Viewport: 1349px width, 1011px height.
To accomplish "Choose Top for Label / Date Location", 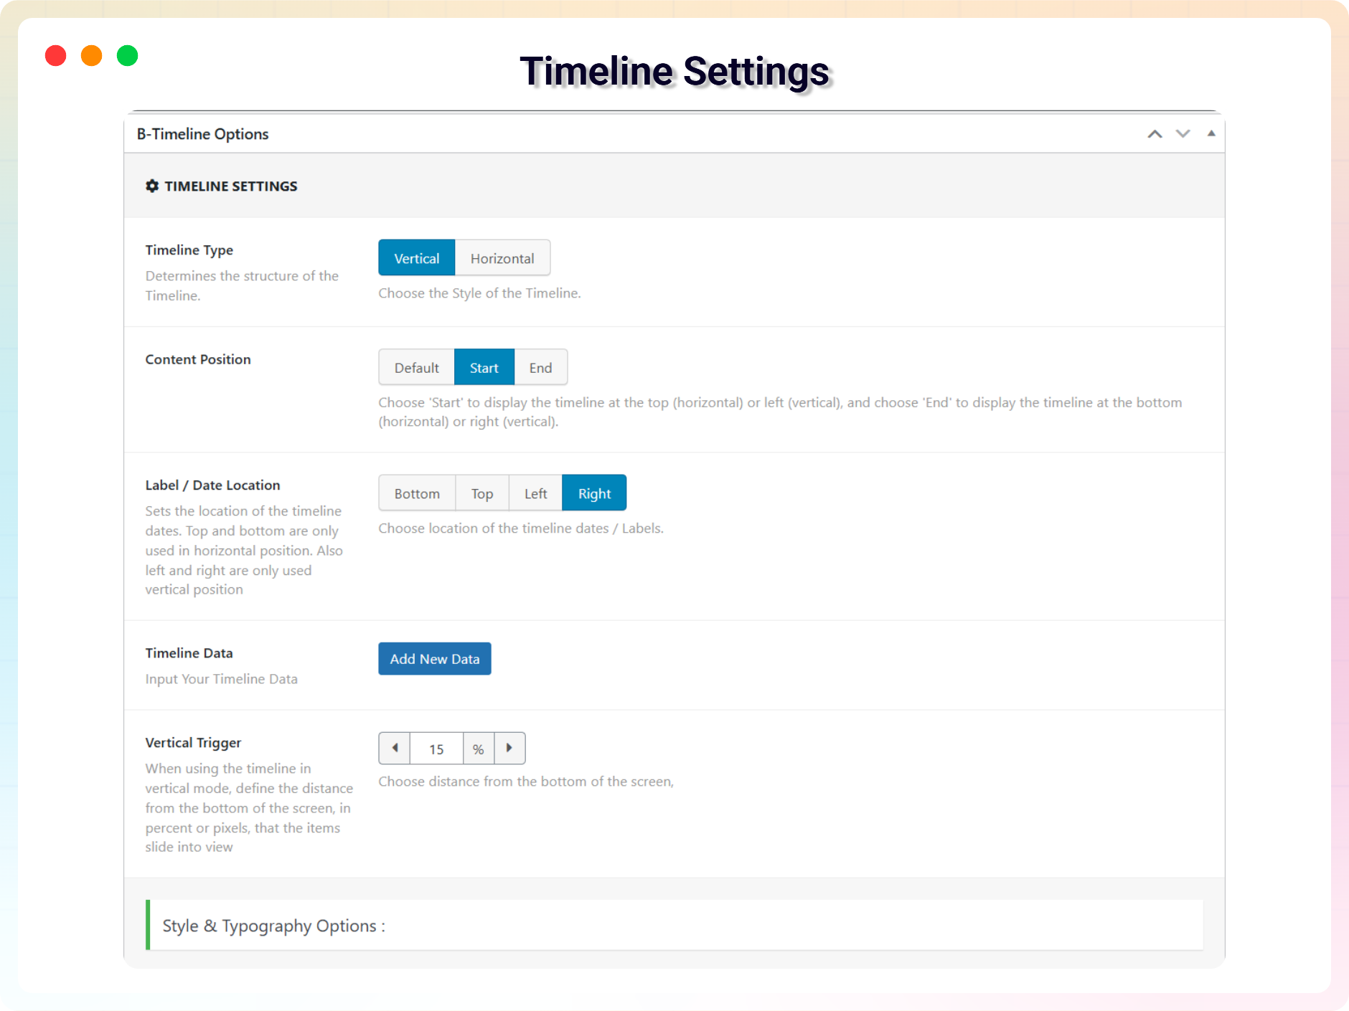I will pos(481,493).
